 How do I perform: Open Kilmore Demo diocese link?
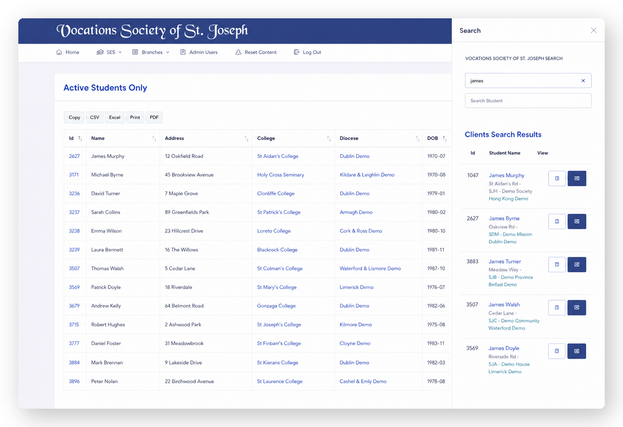(356, 325)
